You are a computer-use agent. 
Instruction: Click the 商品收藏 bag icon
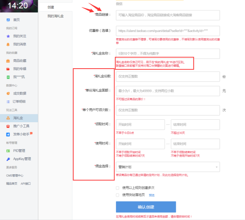8,61
